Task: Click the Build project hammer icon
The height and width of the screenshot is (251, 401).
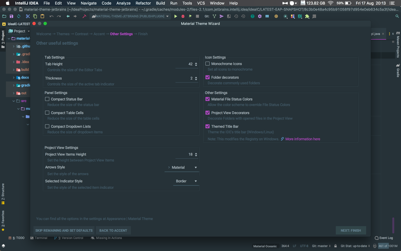Action: [84, 16]
